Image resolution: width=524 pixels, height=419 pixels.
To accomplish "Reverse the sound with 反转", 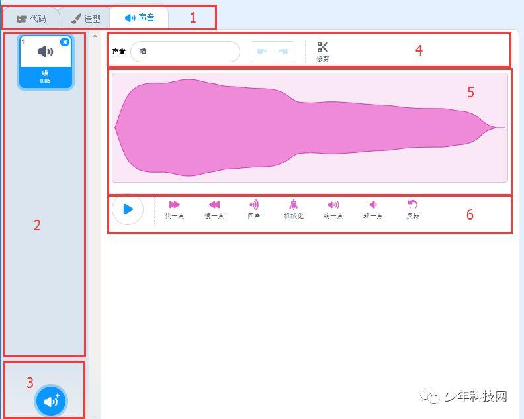I will (413, 210).
